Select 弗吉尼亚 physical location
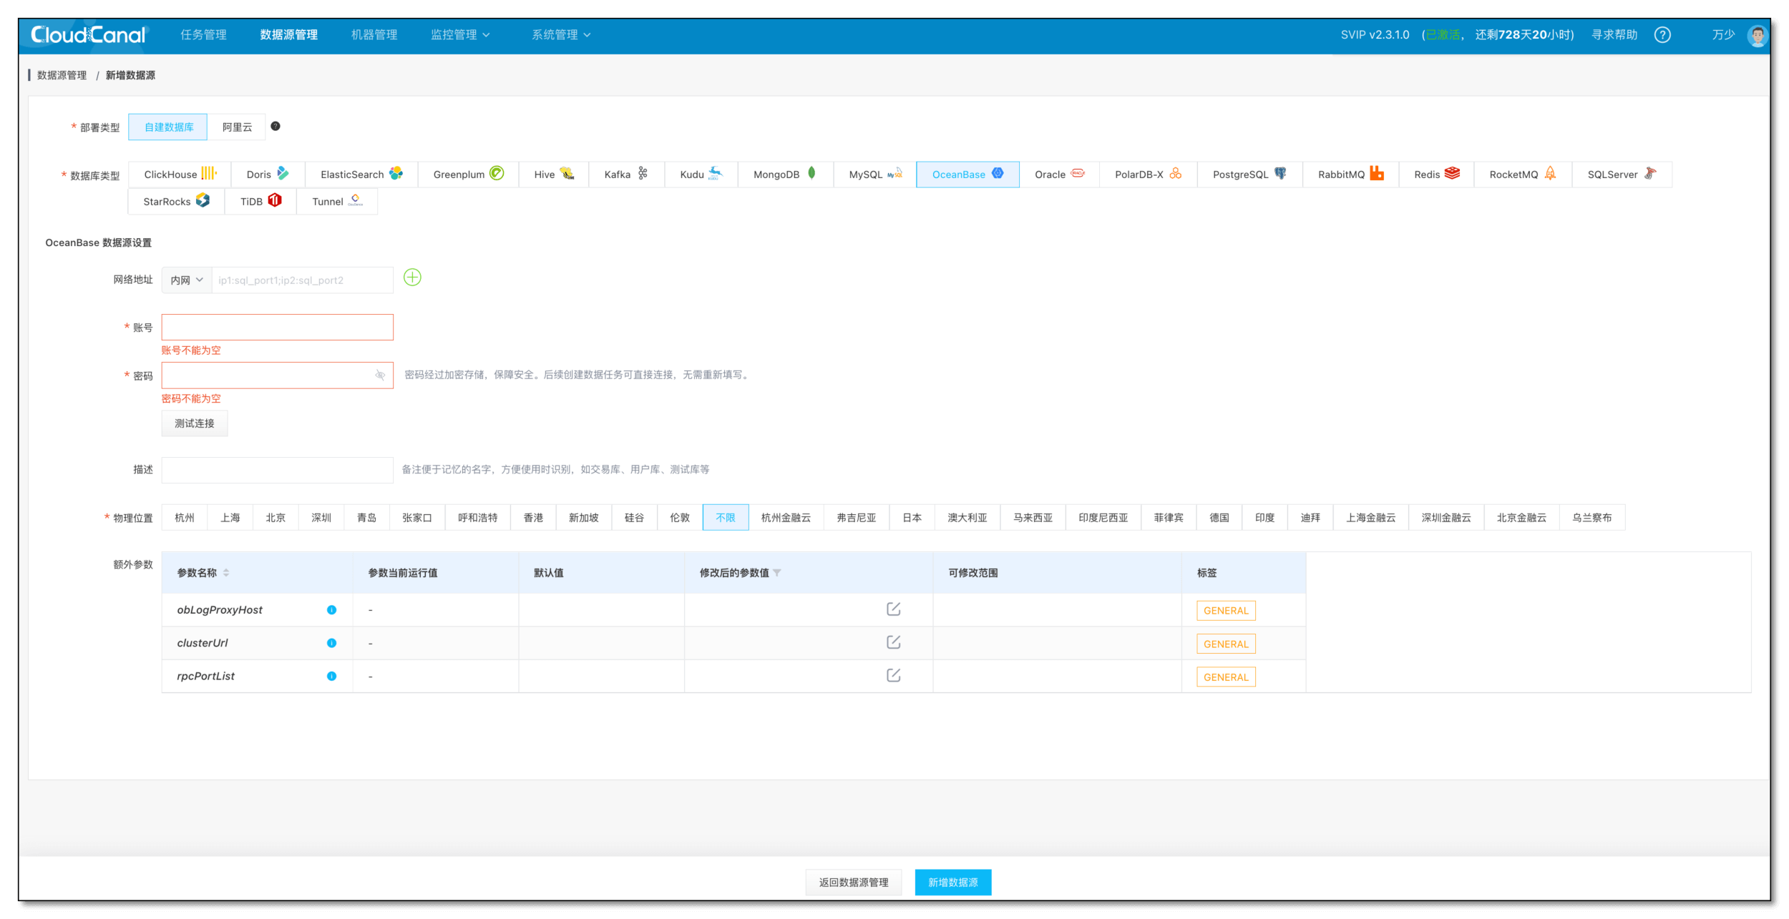Viewport: 1789px width, 919px height. tap(857, 517)
